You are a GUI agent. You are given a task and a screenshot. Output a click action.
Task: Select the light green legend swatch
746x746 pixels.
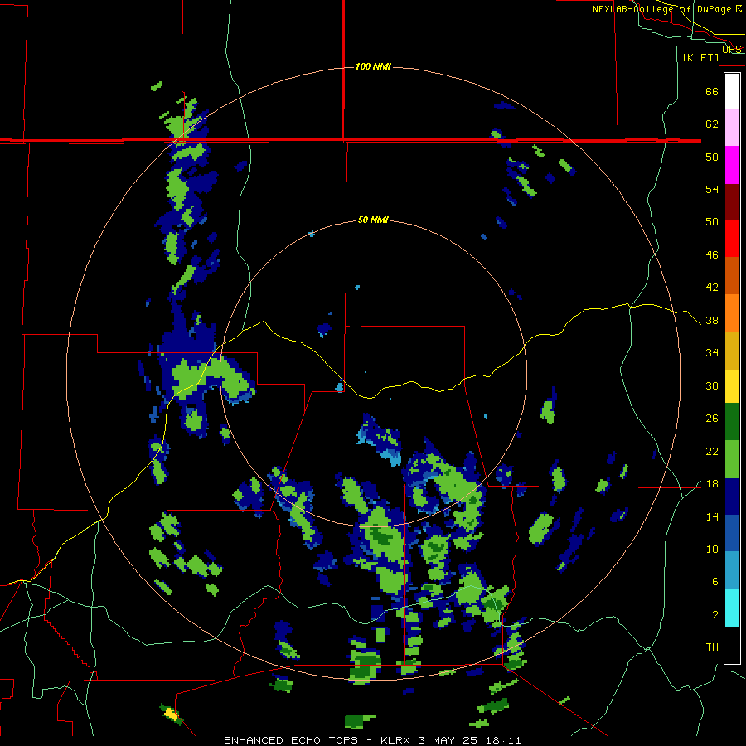(732, 459)
